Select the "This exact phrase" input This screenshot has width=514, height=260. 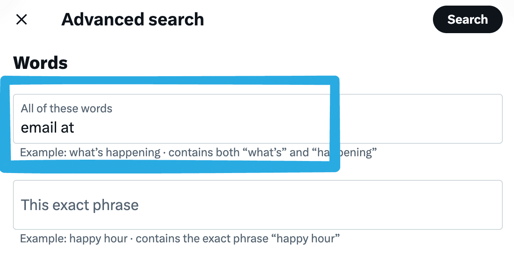point(257,205)
